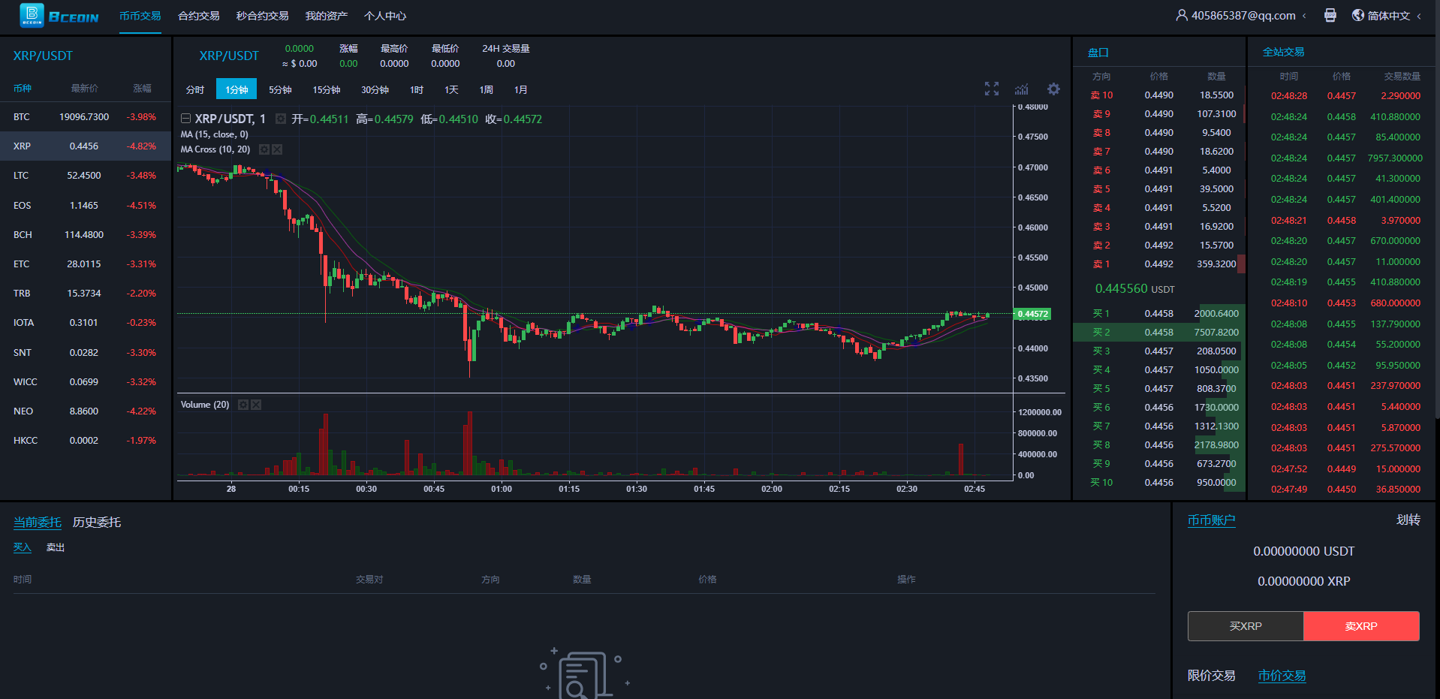This screenshot has height=699, width=1440.
Task: Open the 405865387@qq.com account dropdown
Action: coord(1243,16)
